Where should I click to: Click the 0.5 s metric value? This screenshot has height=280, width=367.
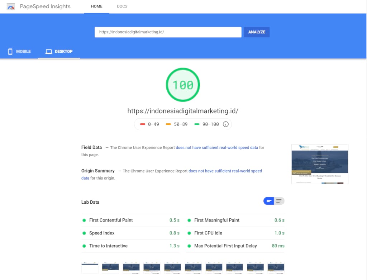[x=175, y=220]
